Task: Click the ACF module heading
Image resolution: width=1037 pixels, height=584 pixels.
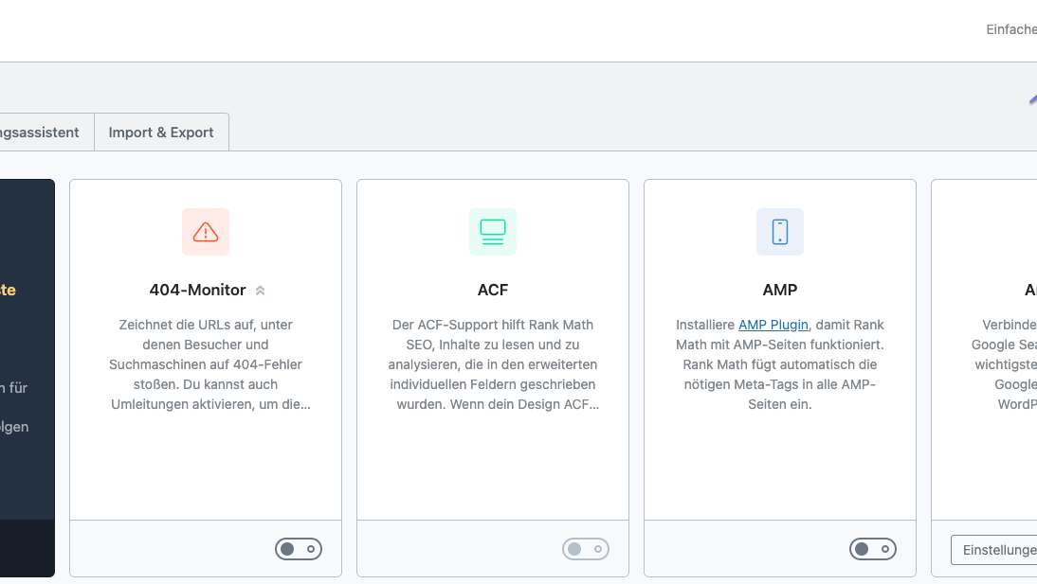Action: pyautogui.click(x=493, y=290)
